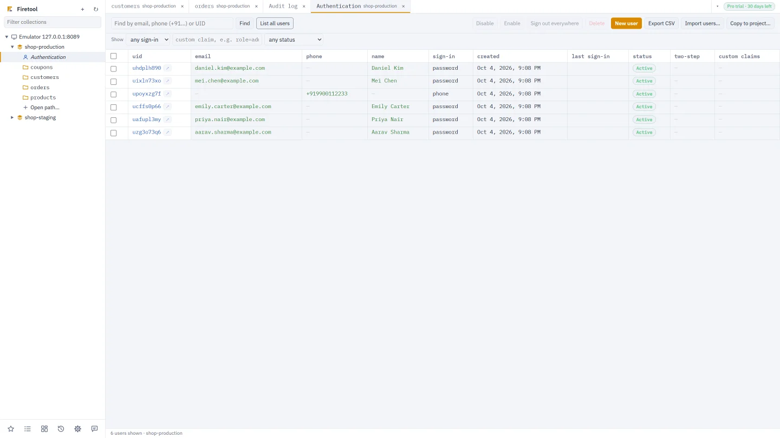Collapse the Emulator 127.0.0.1:8089 tree node

pos(7,37)
